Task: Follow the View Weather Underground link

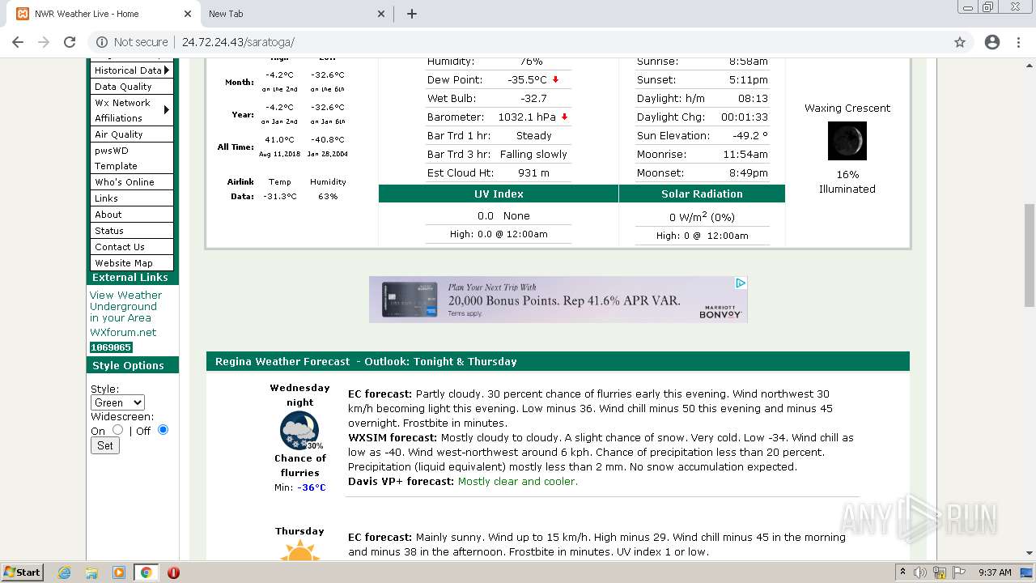Action: tap(125, 307)
